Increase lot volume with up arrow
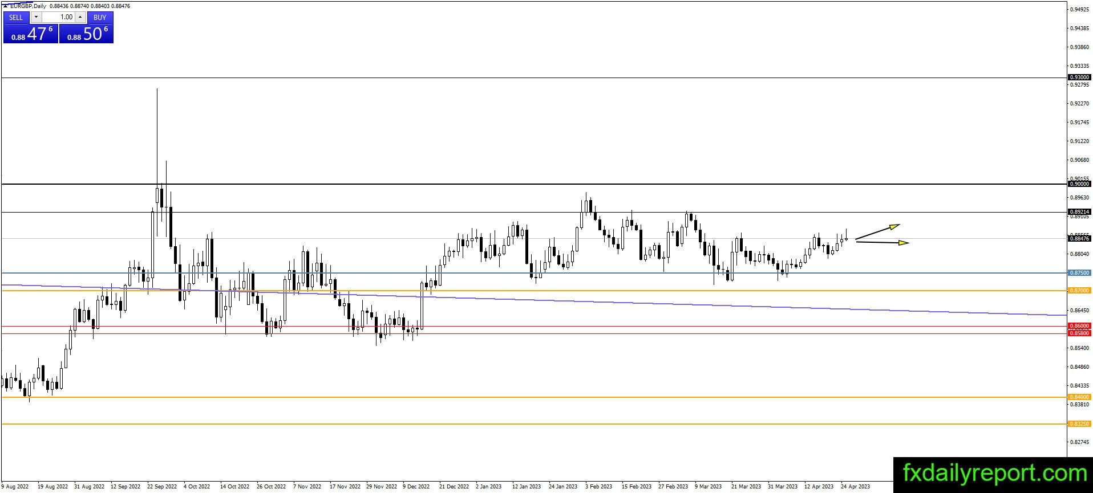The image size is (1093, 493). [80, 17]
